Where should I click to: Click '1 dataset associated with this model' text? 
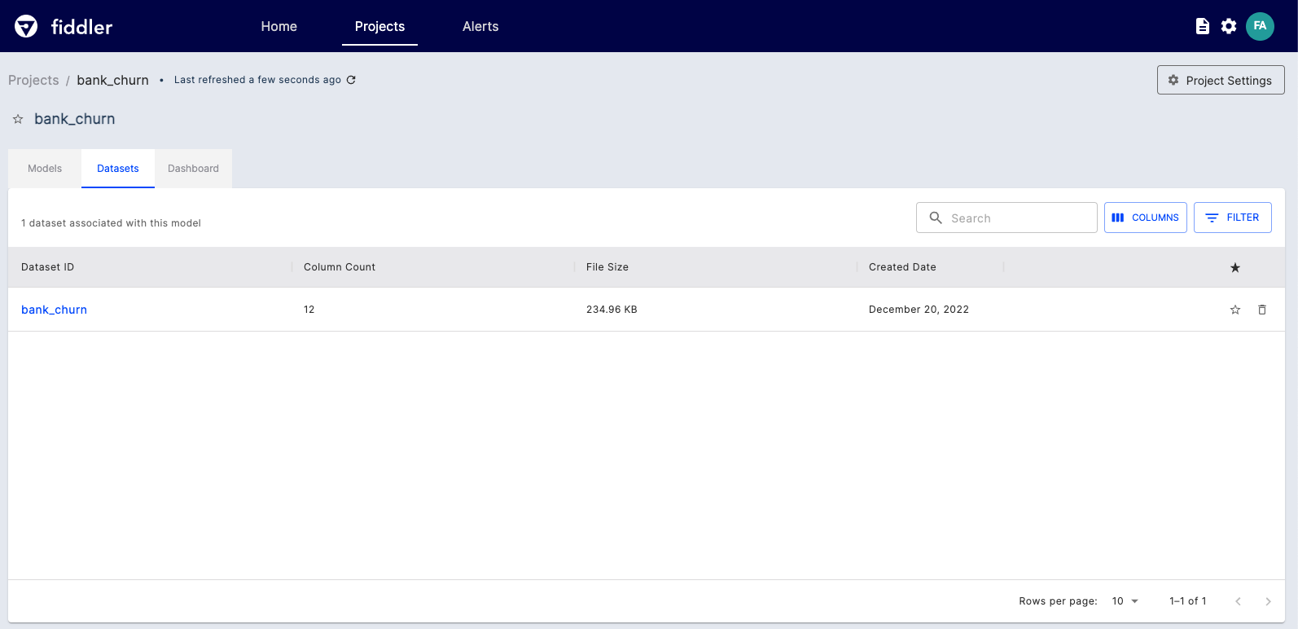pos(111,223)
